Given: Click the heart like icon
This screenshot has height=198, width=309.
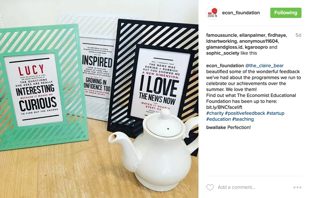Looking at the screenshot, I should point(210,187).
